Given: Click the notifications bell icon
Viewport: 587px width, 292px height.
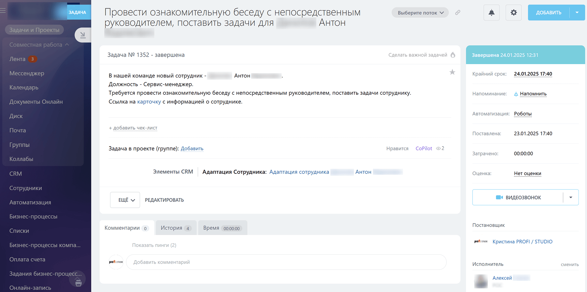Looking at the screenshot, I should [x=491, y=13].
